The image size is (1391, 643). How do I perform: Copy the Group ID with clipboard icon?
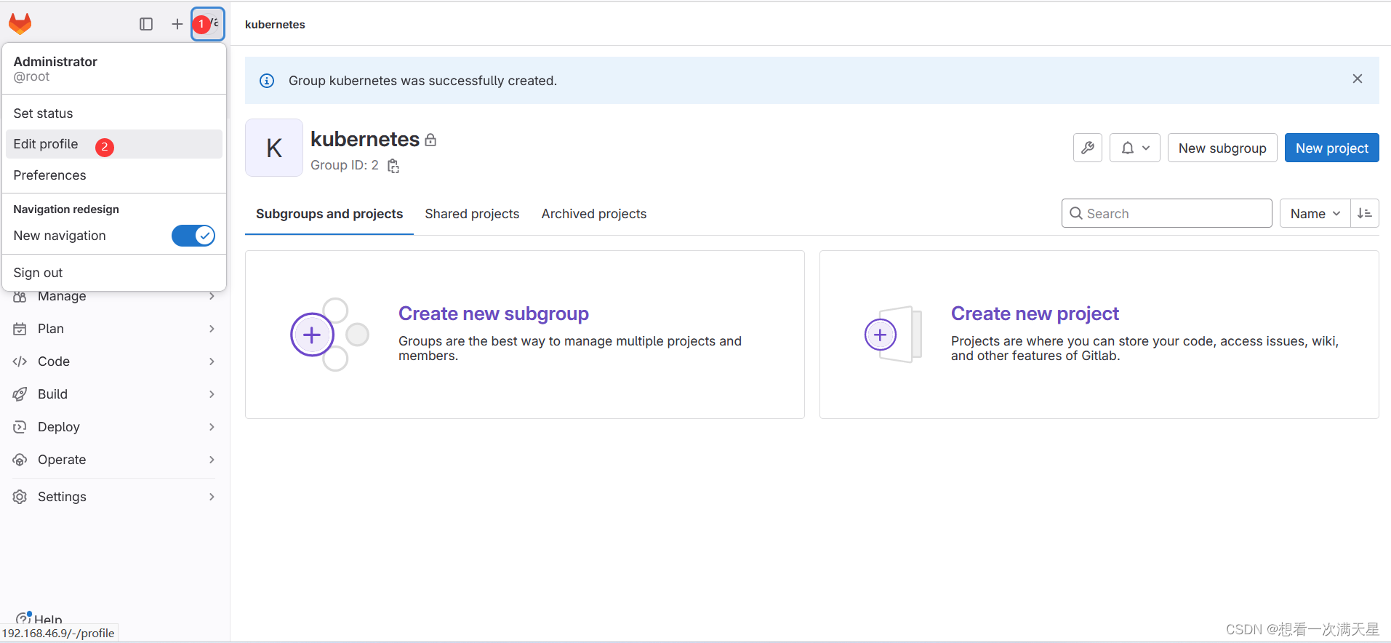click(393, 166)
